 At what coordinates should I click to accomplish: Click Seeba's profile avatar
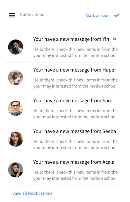point(16,139)
